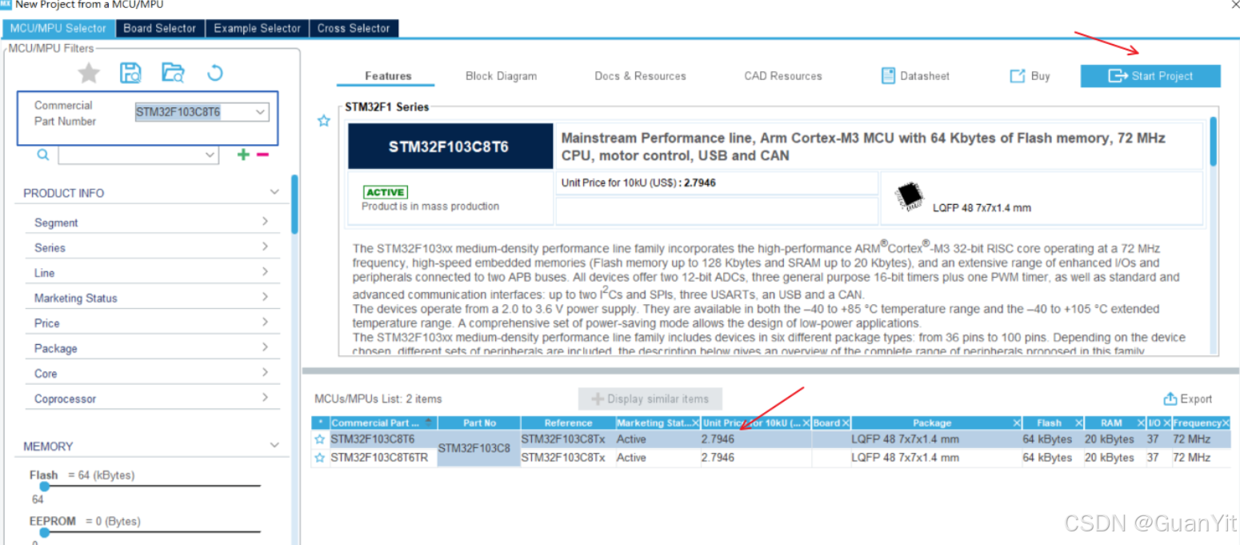
Task: Click the Export icon
Action: (x=1170, y=399)
